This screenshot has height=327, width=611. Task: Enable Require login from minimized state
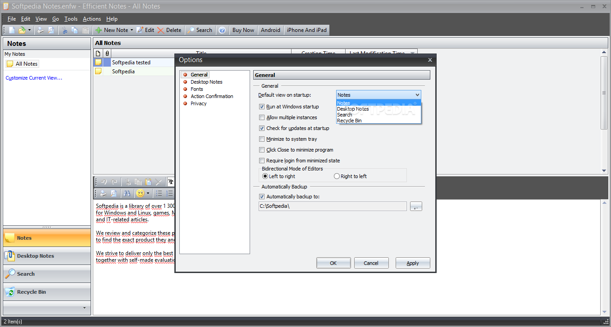tap(262, 161)
